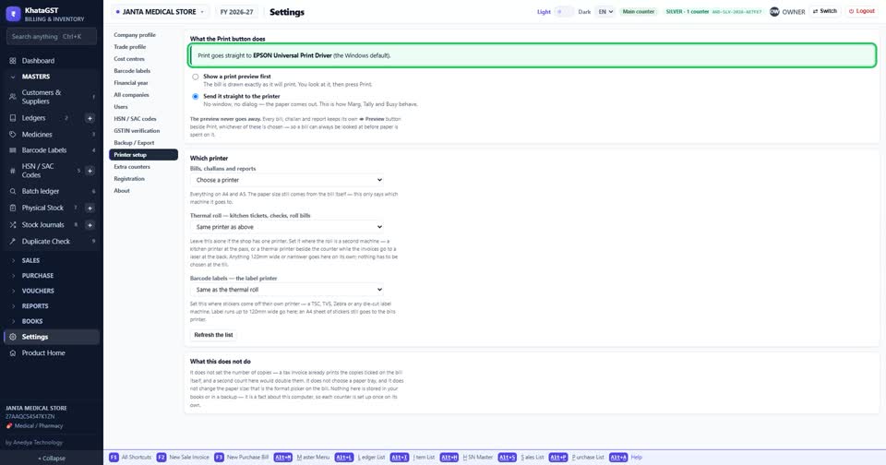Select 'Show a print preview first' option
This screenshot has height=465, width=886.
(196, 77)
